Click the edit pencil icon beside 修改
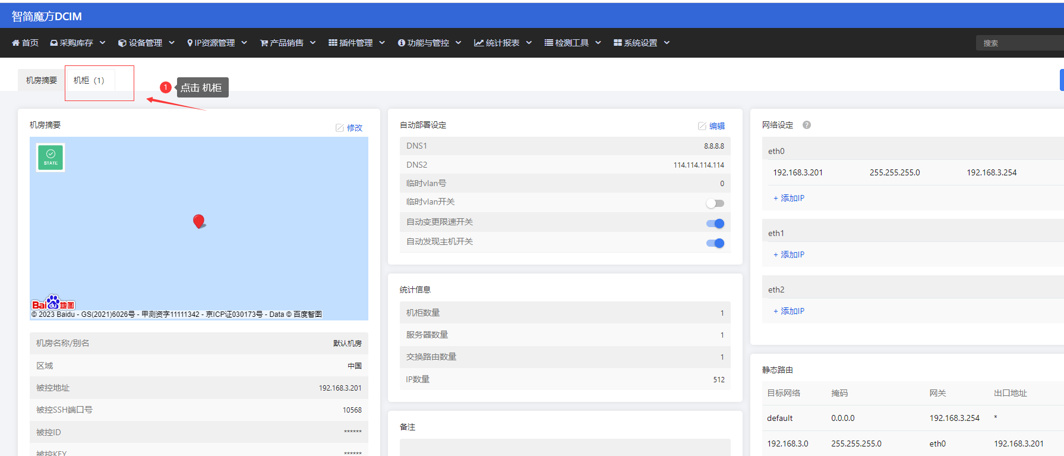1064x456 pixels. coord(340,128)
